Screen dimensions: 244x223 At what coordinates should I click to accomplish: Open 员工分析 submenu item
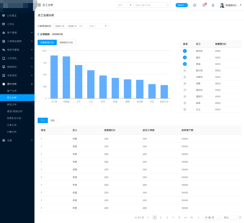pos(17,98)
